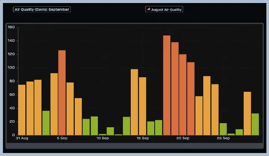Click the 10 Sep x-axis label
The width and height of the screenshot is (269, 156).
102,138
